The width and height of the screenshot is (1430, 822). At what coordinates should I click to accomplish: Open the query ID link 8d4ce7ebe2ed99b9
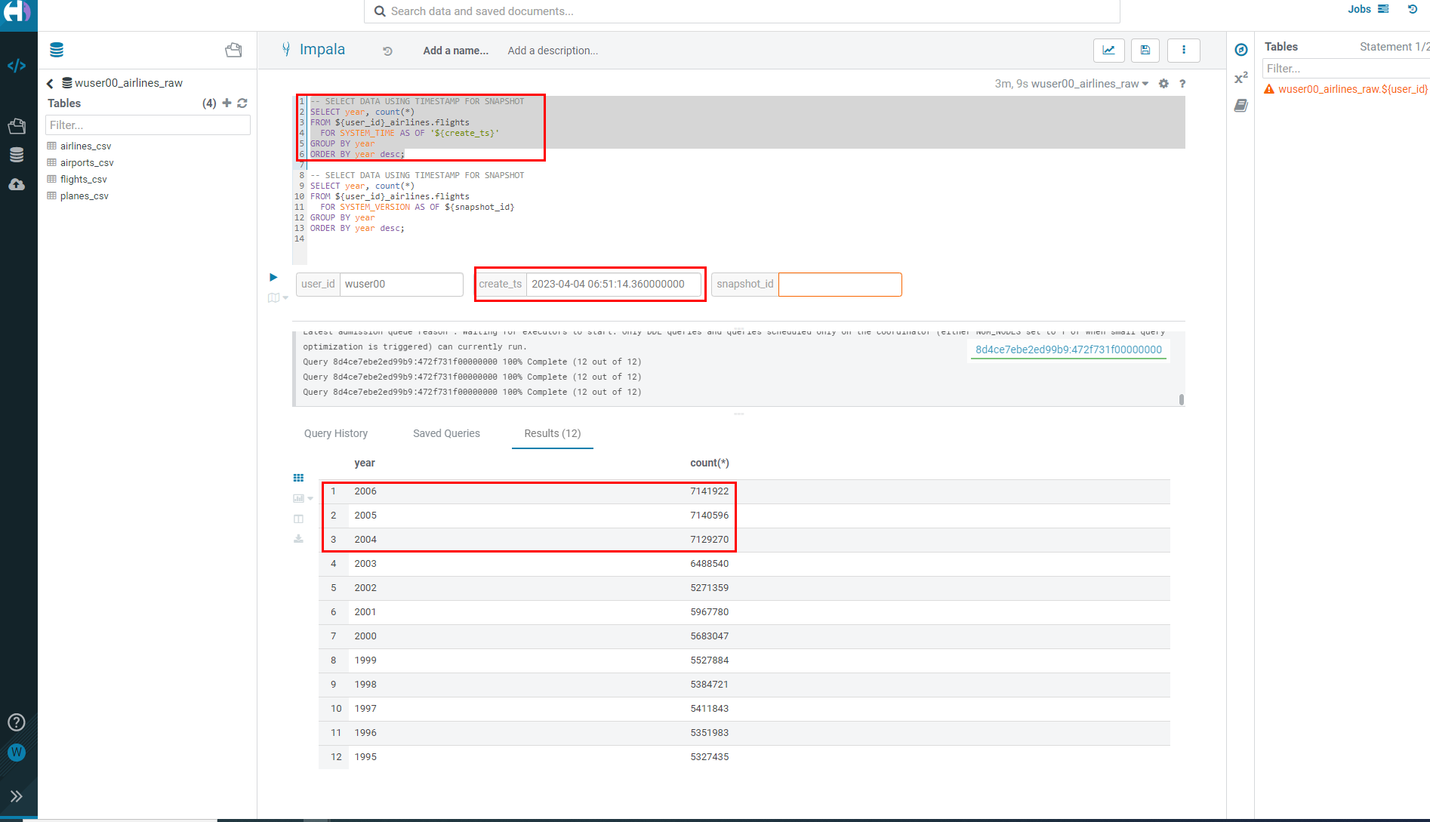[1068, 349]
